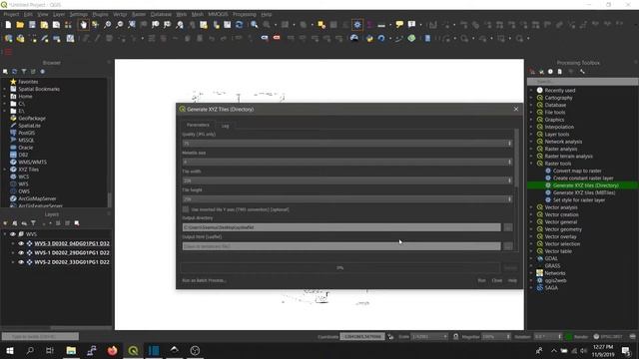The height and width of the screenshot is (359, 639).
Task: Hide layer WVS-3 D0302_04DG01PG1 D32
Action: tap(21, 243)
